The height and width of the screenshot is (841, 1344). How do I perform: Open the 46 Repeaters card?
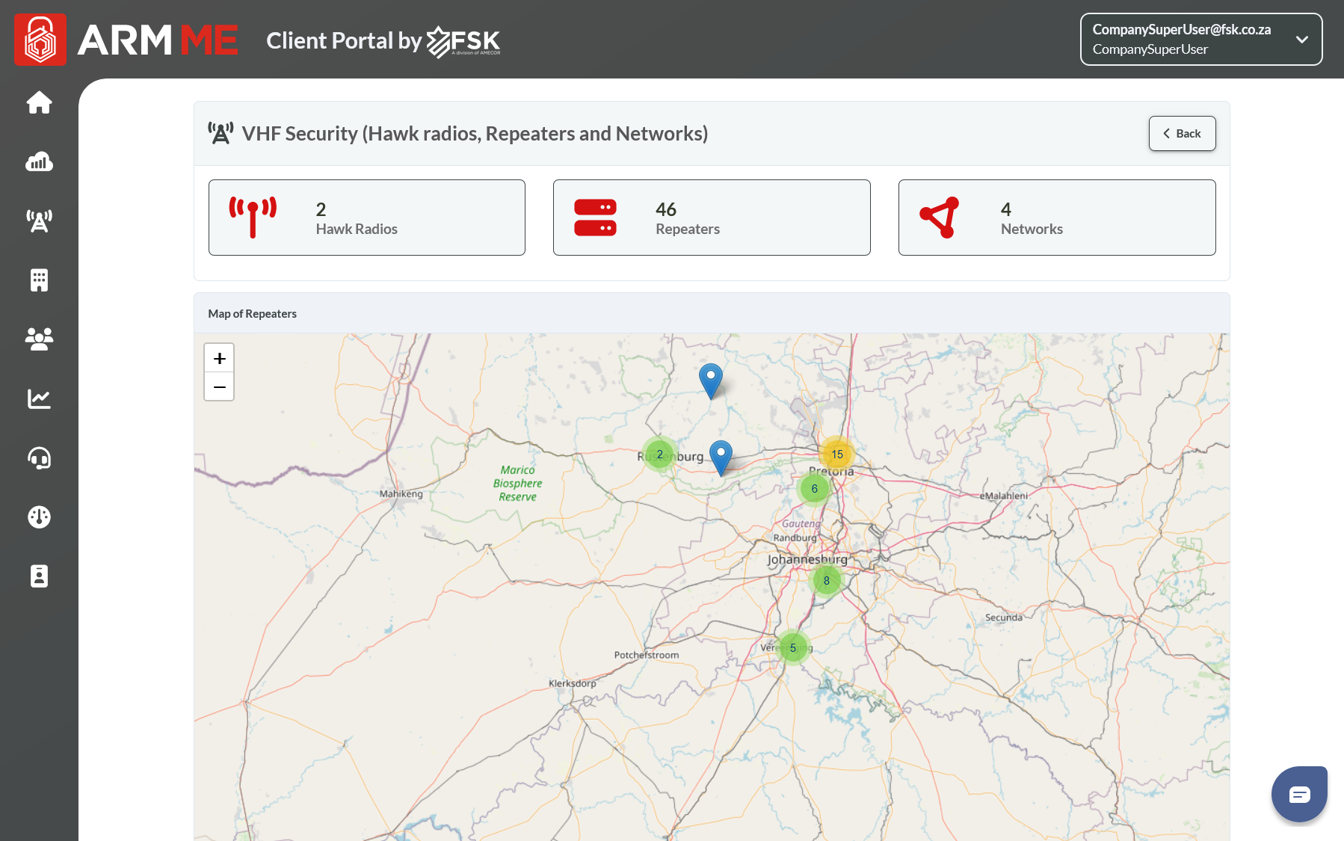tap(712, 218)
